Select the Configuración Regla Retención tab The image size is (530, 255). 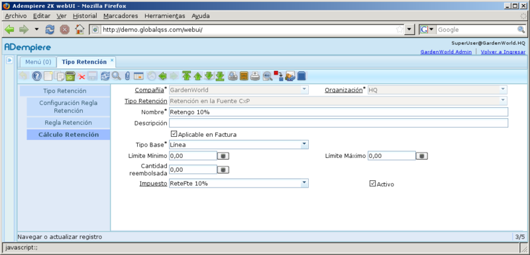click(x=68, y=107)
